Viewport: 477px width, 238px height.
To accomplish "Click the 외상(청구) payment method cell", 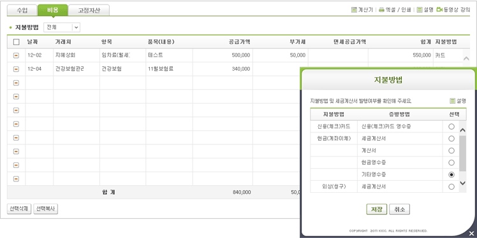I will pyautogui.click(x=334, y=186).
